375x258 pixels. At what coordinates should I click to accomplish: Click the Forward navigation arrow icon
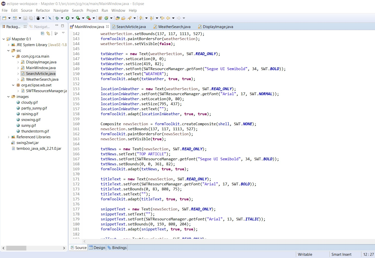tap(178, 18)
